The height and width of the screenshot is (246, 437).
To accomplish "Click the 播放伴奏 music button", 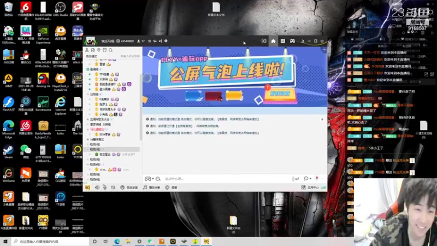I will tap(151, 188).
